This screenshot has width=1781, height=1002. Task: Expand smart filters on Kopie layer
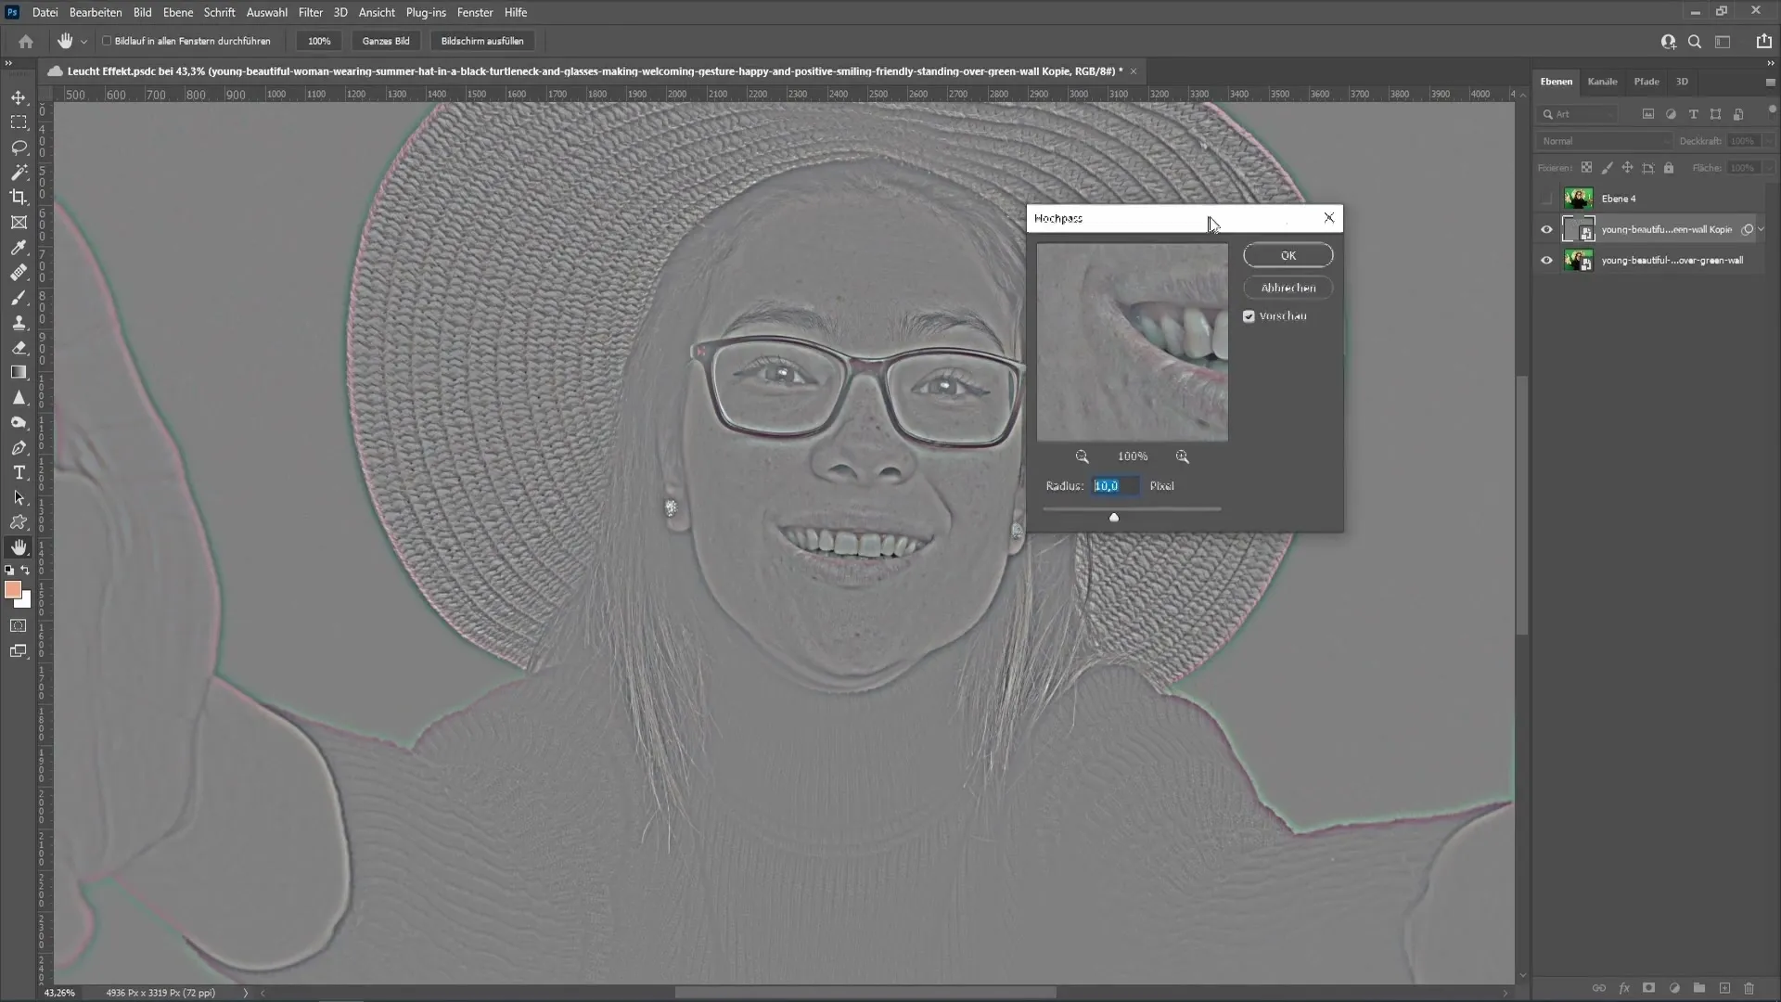pyautogui.click(x=1762, y=229)
